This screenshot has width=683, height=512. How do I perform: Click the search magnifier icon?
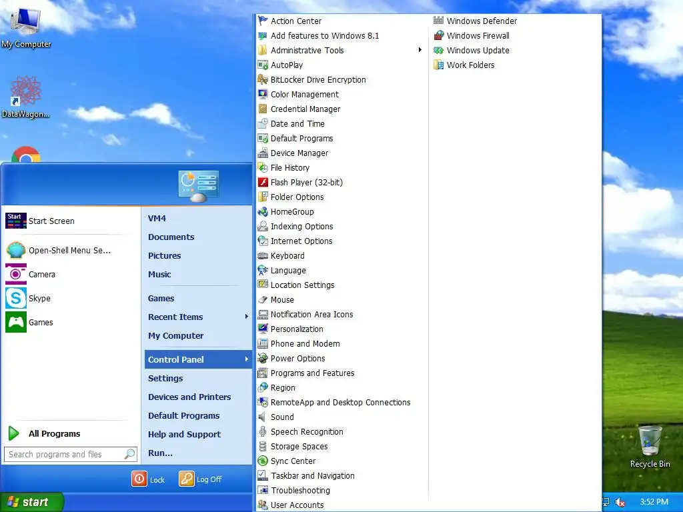(129, 455)
